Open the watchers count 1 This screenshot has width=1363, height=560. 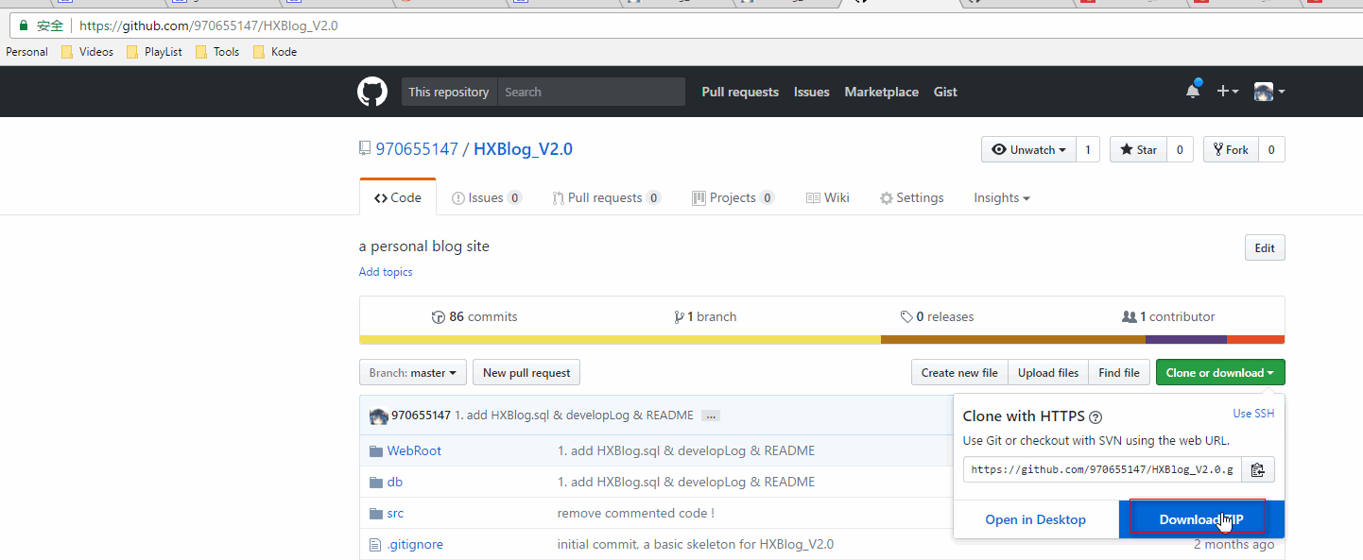[1088, 149]
